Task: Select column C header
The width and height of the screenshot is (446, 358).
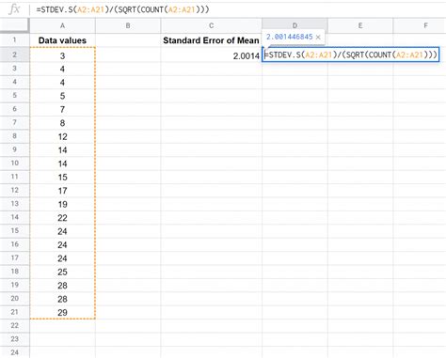Action: [x=212, y=25]
